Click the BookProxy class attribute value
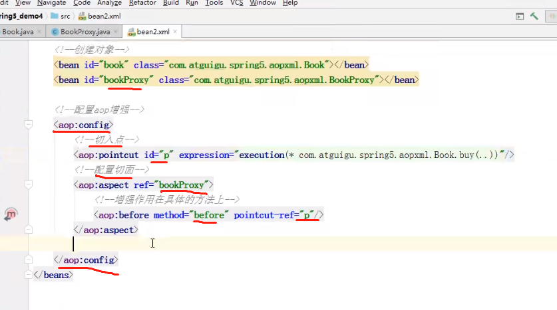Screen dimensions: 557x310 coord(284,80)
